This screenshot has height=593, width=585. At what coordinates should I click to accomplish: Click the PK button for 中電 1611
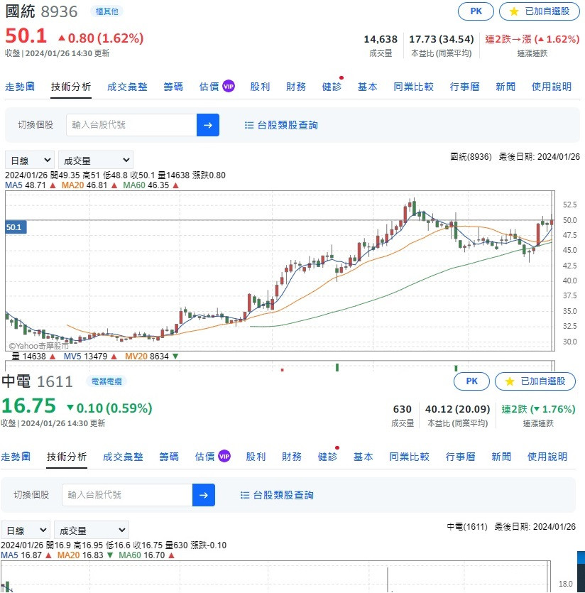point(471,381)
